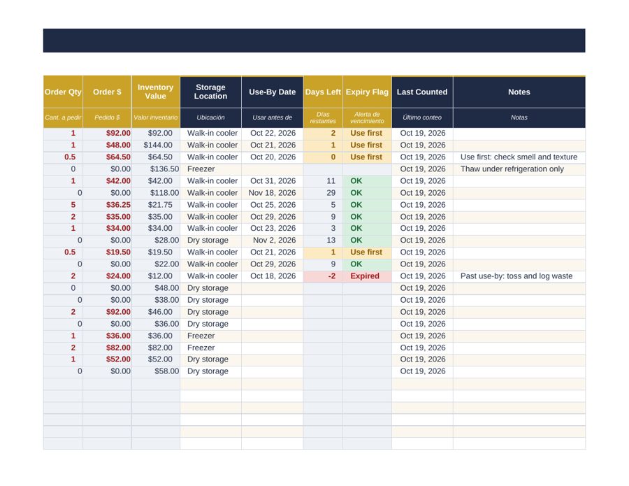This screenshot has height=486, width=629.
Task: Select the Oct 23, 2026 use-by date
Action: tap(273, 229)
